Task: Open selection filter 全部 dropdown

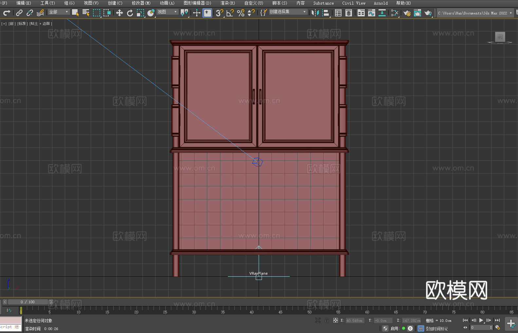Action: [59, 12]
